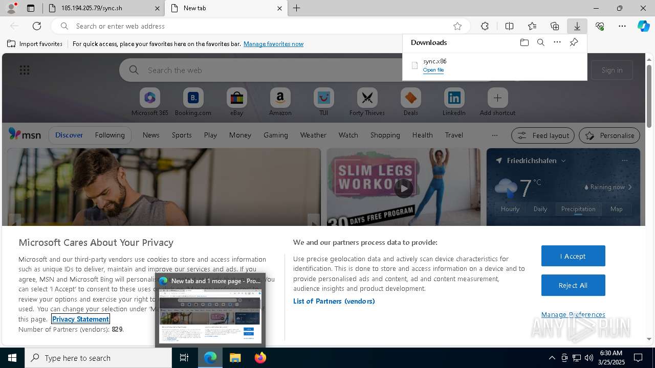The height and width of the screenshot is (368, 655).
Task: Close the 185.194.205.79/sync.sh tab
Action: pyautogui.click(x=157, y=8)
